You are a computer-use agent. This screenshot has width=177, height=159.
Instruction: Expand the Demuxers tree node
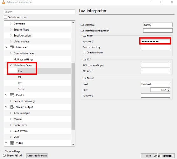point(11,24)
